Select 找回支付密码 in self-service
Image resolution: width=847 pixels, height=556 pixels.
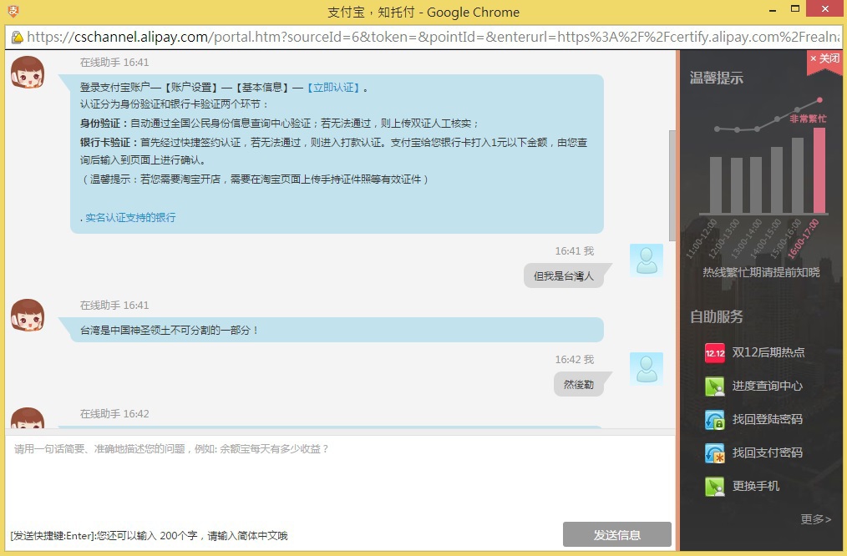767,453
